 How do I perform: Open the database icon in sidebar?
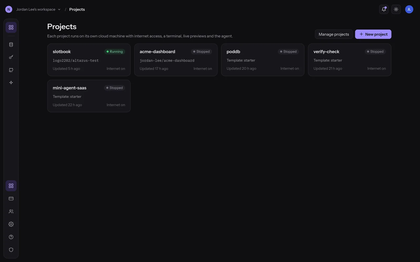(11, 45)
